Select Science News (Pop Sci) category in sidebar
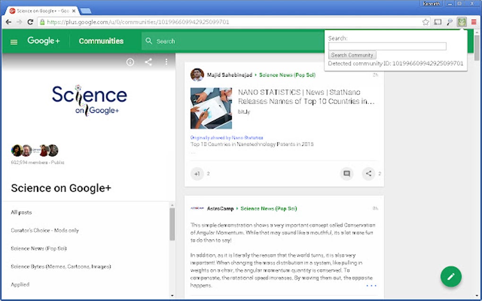This screenshot has width=482, height=301. [x=39, y=249]
